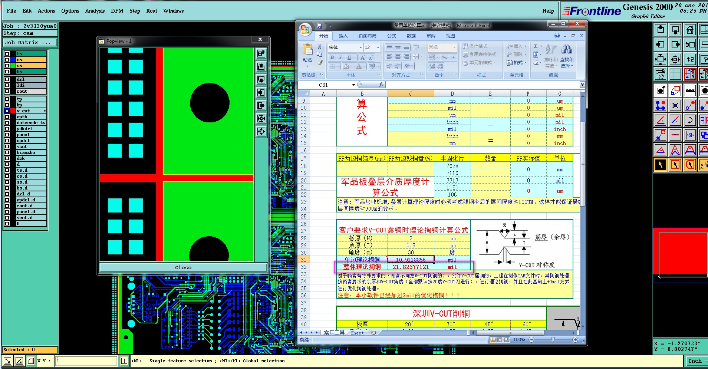Click the Bold button in Excel ribbon
Screen dimensions: 708x369
[332, 57]
